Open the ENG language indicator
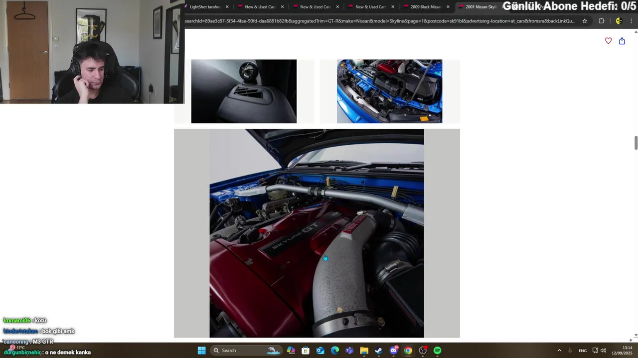This screenshot has width=638, height=358. tap(582, 351)
